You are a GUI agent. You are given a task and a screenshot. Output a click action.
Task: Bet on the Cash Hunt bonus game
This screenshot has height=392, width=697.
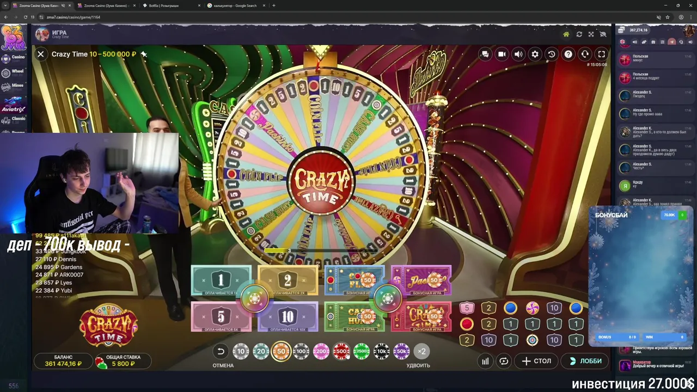(354, 317)
